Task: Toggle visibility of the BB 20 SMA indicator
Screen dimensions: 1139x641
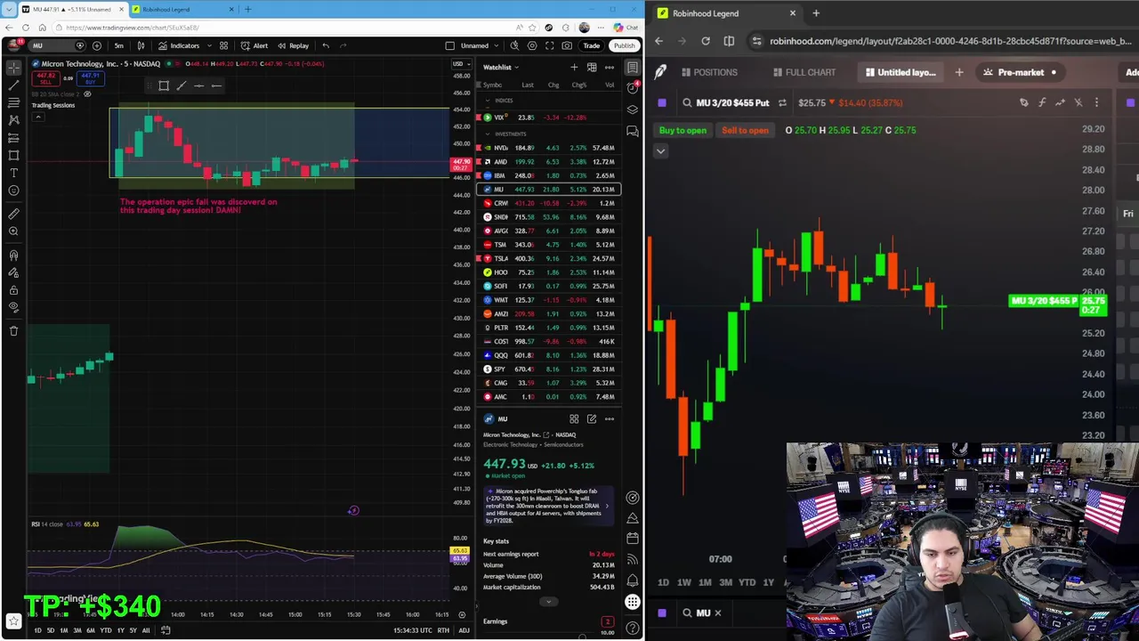Action: 87,94
